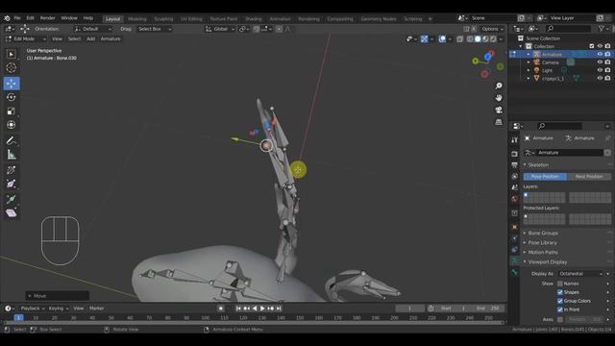The image size is (615, 346).
Task: Select the Transform tool in the left toolbar
Action: pyautogui.click(x=11, y=125)
